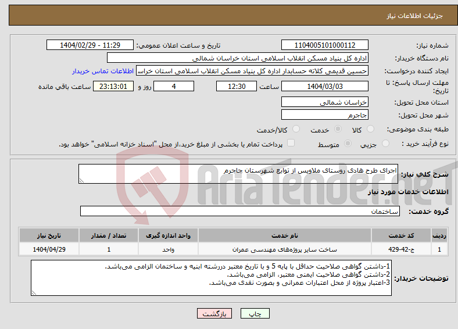Select the کالا/خدمت radio button

point(296,129)
